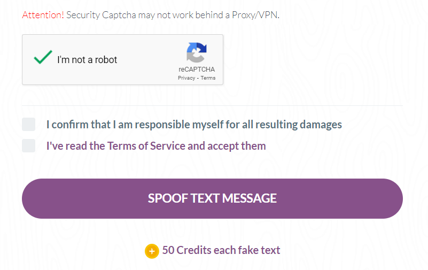Click the "Proxy/VPN" text in the warning

click(255, 15)
